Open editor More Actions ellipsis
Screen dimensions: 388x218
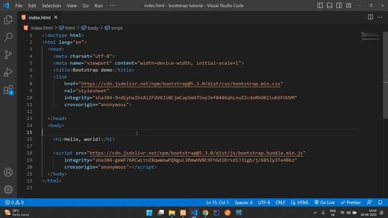point(380,17)
